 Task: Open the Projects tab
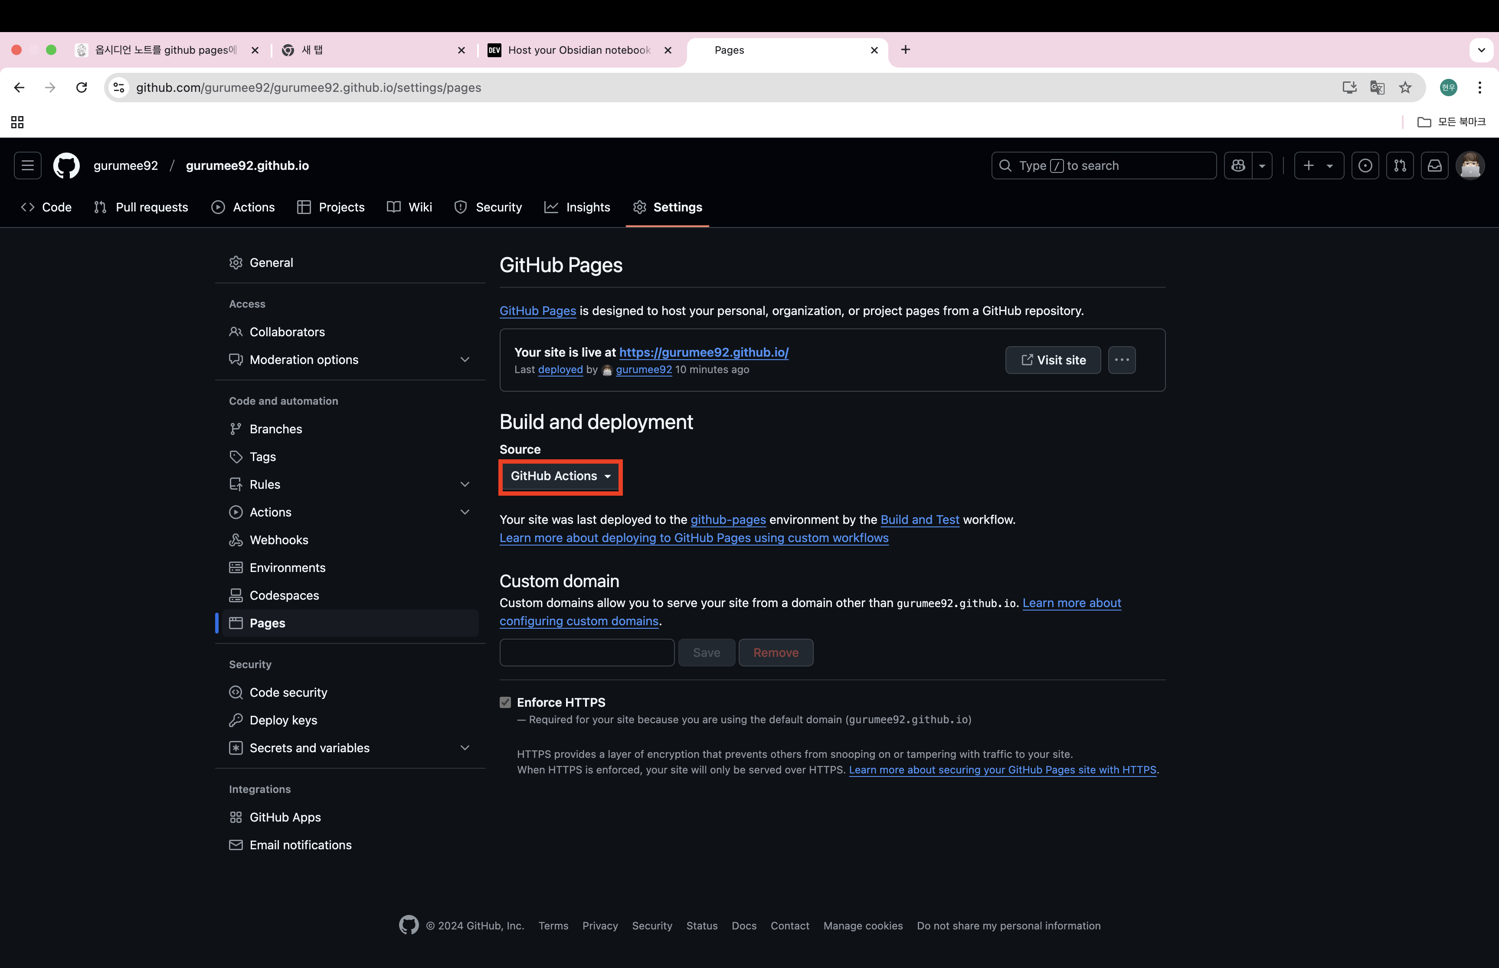(x=331, y=207)
